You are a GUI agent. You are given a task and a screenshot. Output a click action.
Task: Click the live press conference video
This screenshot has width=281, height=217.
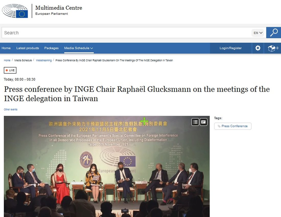point(107,166)
